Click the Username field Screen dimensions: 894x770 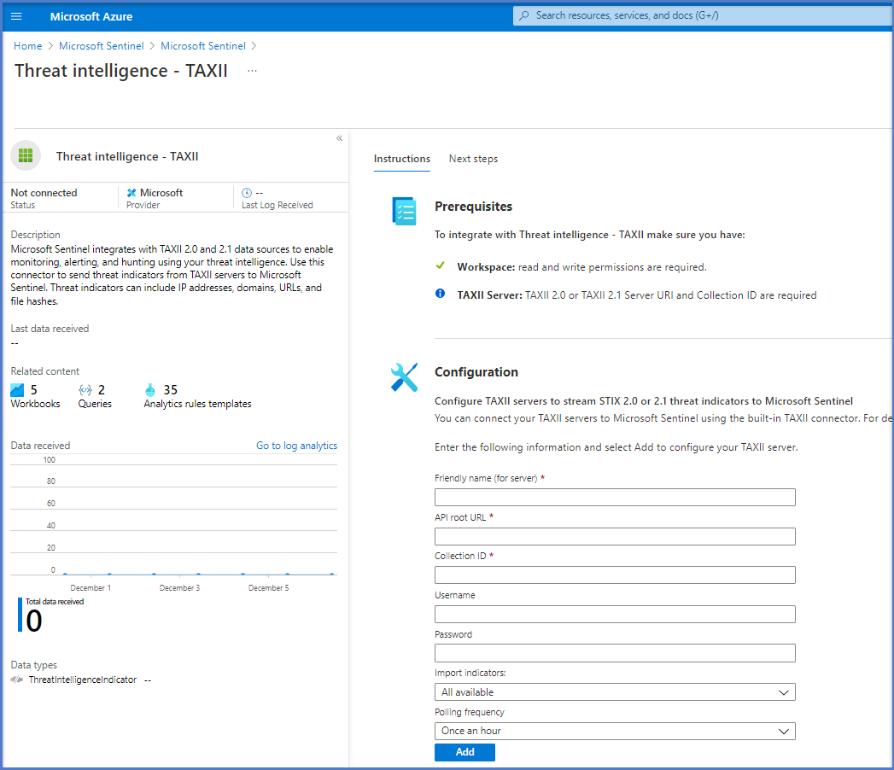[x=615, y=614]
